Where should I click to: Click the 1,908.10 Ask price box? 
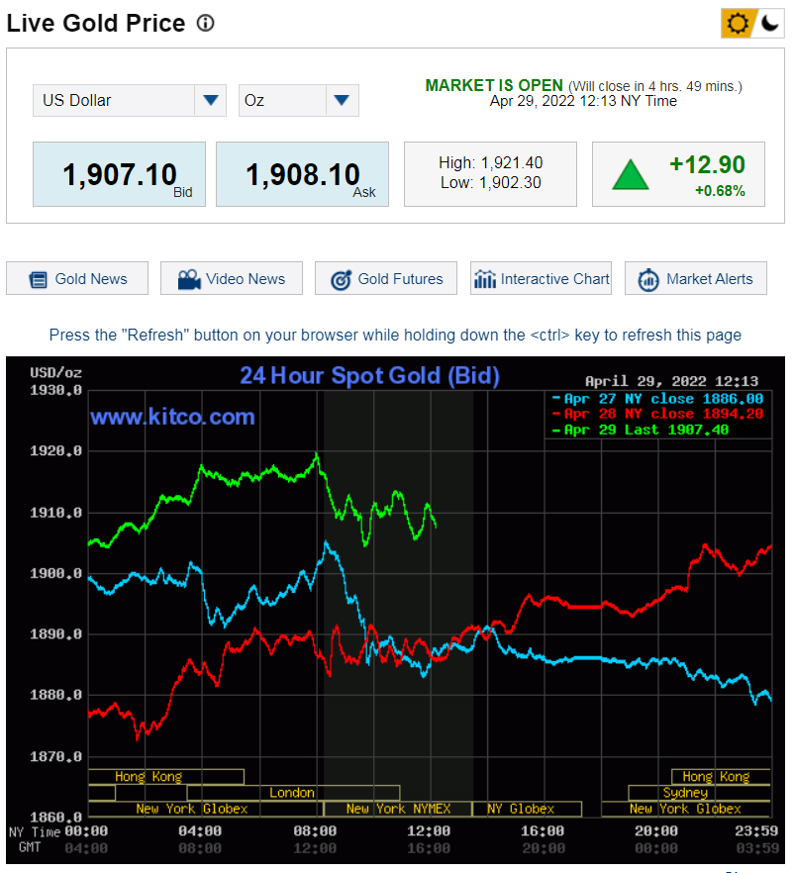[302, 174]
